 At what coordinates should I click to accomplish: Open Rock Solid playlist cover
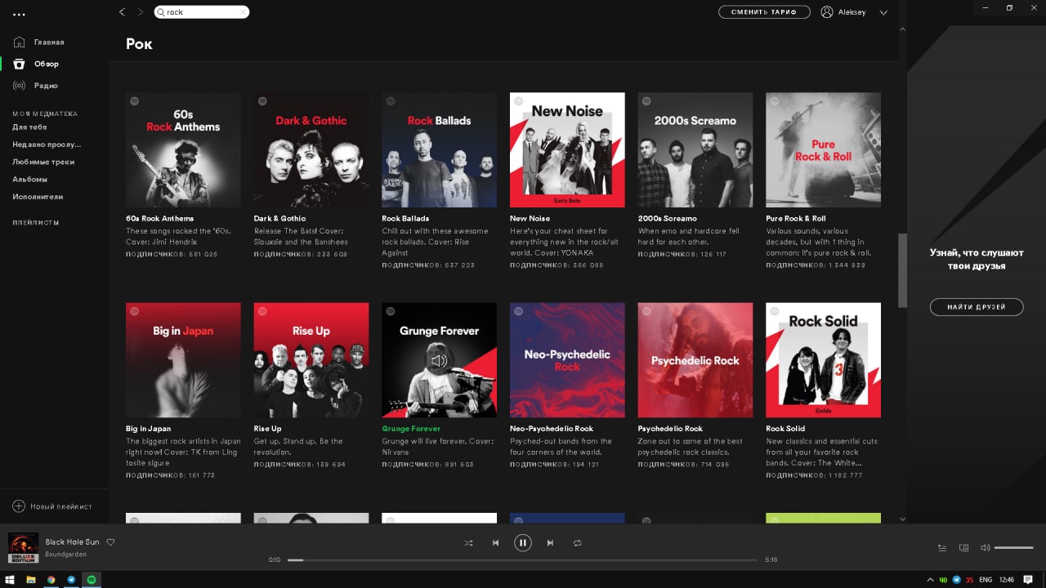pos(823,360)
